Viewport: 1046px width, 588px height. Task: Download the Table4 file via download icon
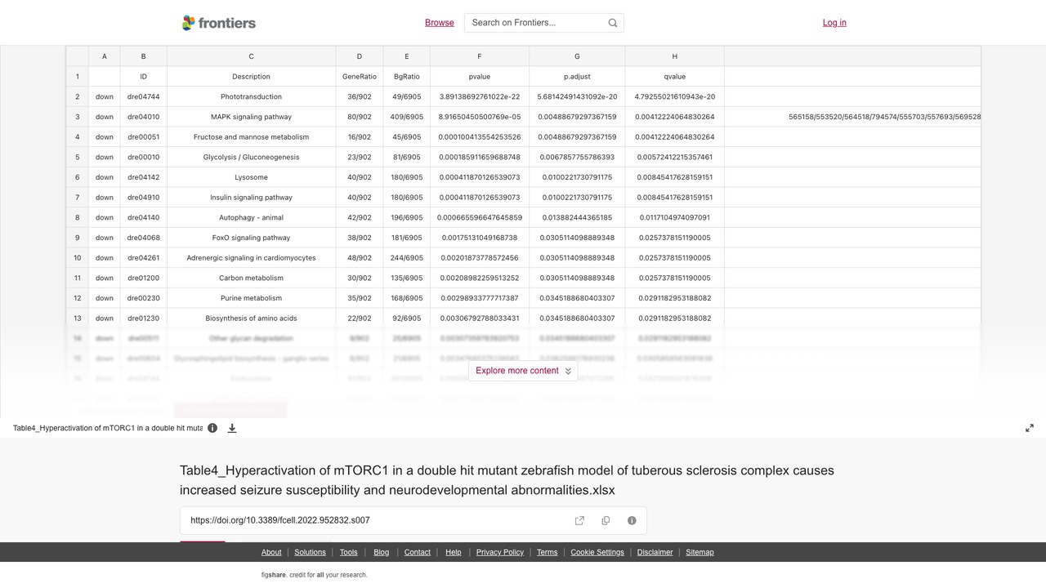(232, 428)
